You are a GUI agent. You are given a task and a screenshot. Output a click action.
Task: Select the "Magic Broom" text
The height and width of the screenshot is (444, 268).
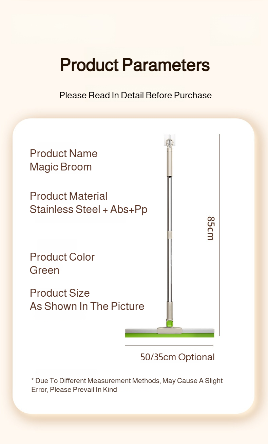click(x=61, y=167)
